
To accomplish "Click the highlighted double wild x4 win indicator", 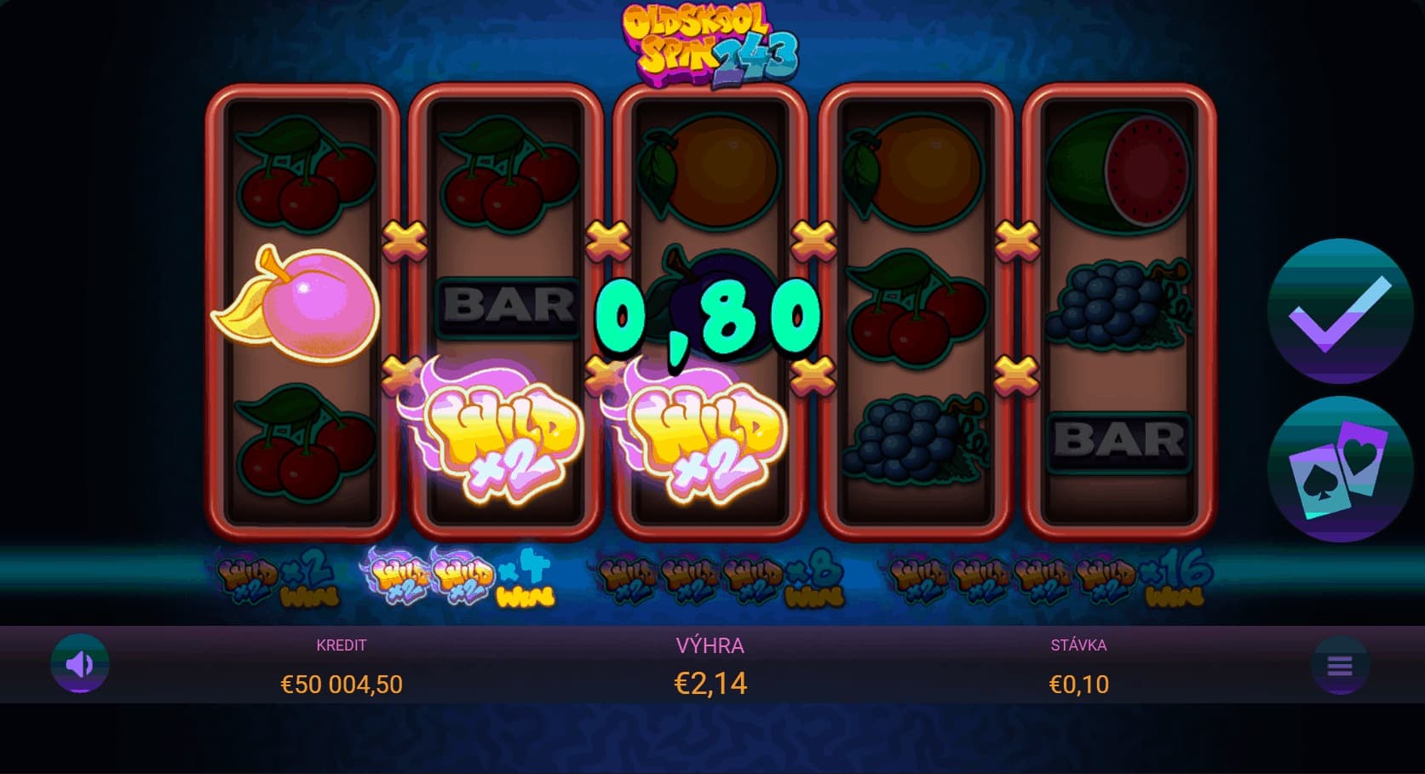I will pyautogui.click(x=460, y=577).
